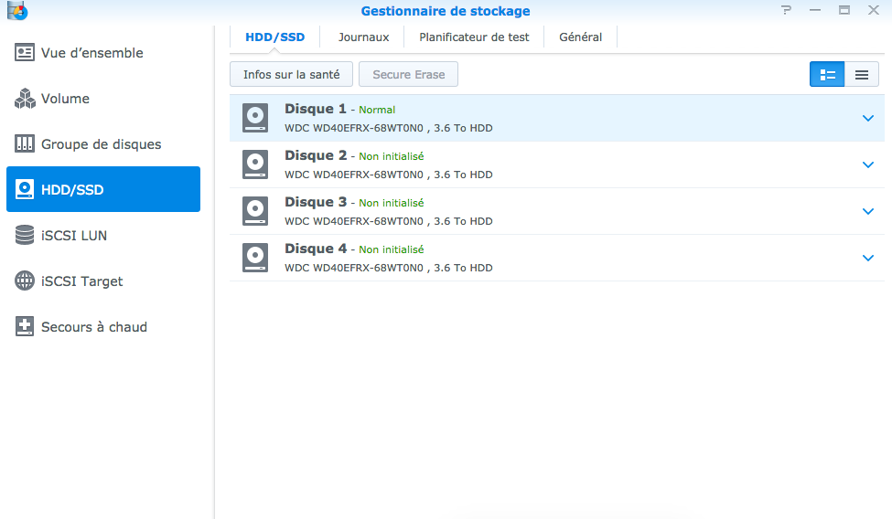Click the iSCSI LUN stacked disks icon
Image resolution: width=892 pixels, height=519 pixels.
click(x=25, y=235)
